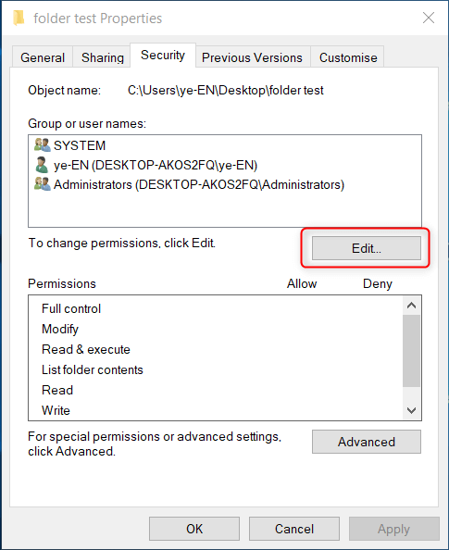The image size is (449, 550).
Task: Open Edit to change permissions
Action: click(x=367, y=248)
